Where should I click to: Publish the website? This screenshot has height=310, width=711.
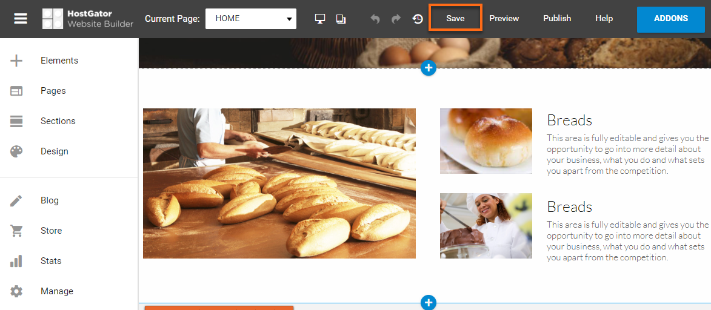click(556, 19)
